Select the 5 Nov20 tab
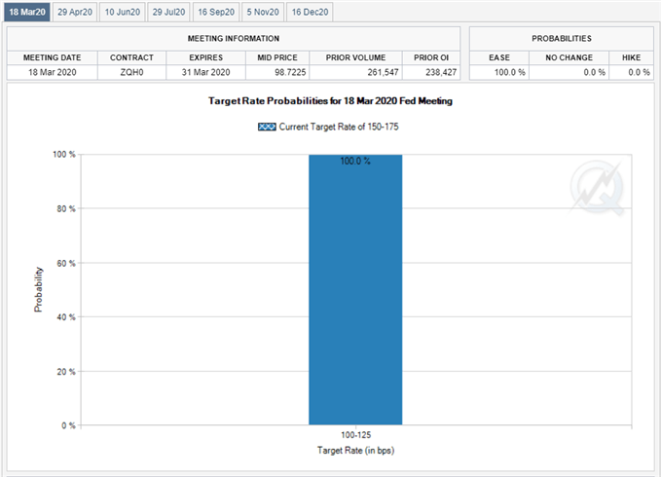 tap(263, 13)
